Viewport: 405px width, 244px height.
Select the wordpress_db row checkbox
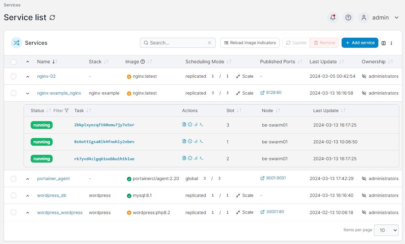(x=13, y=196)
